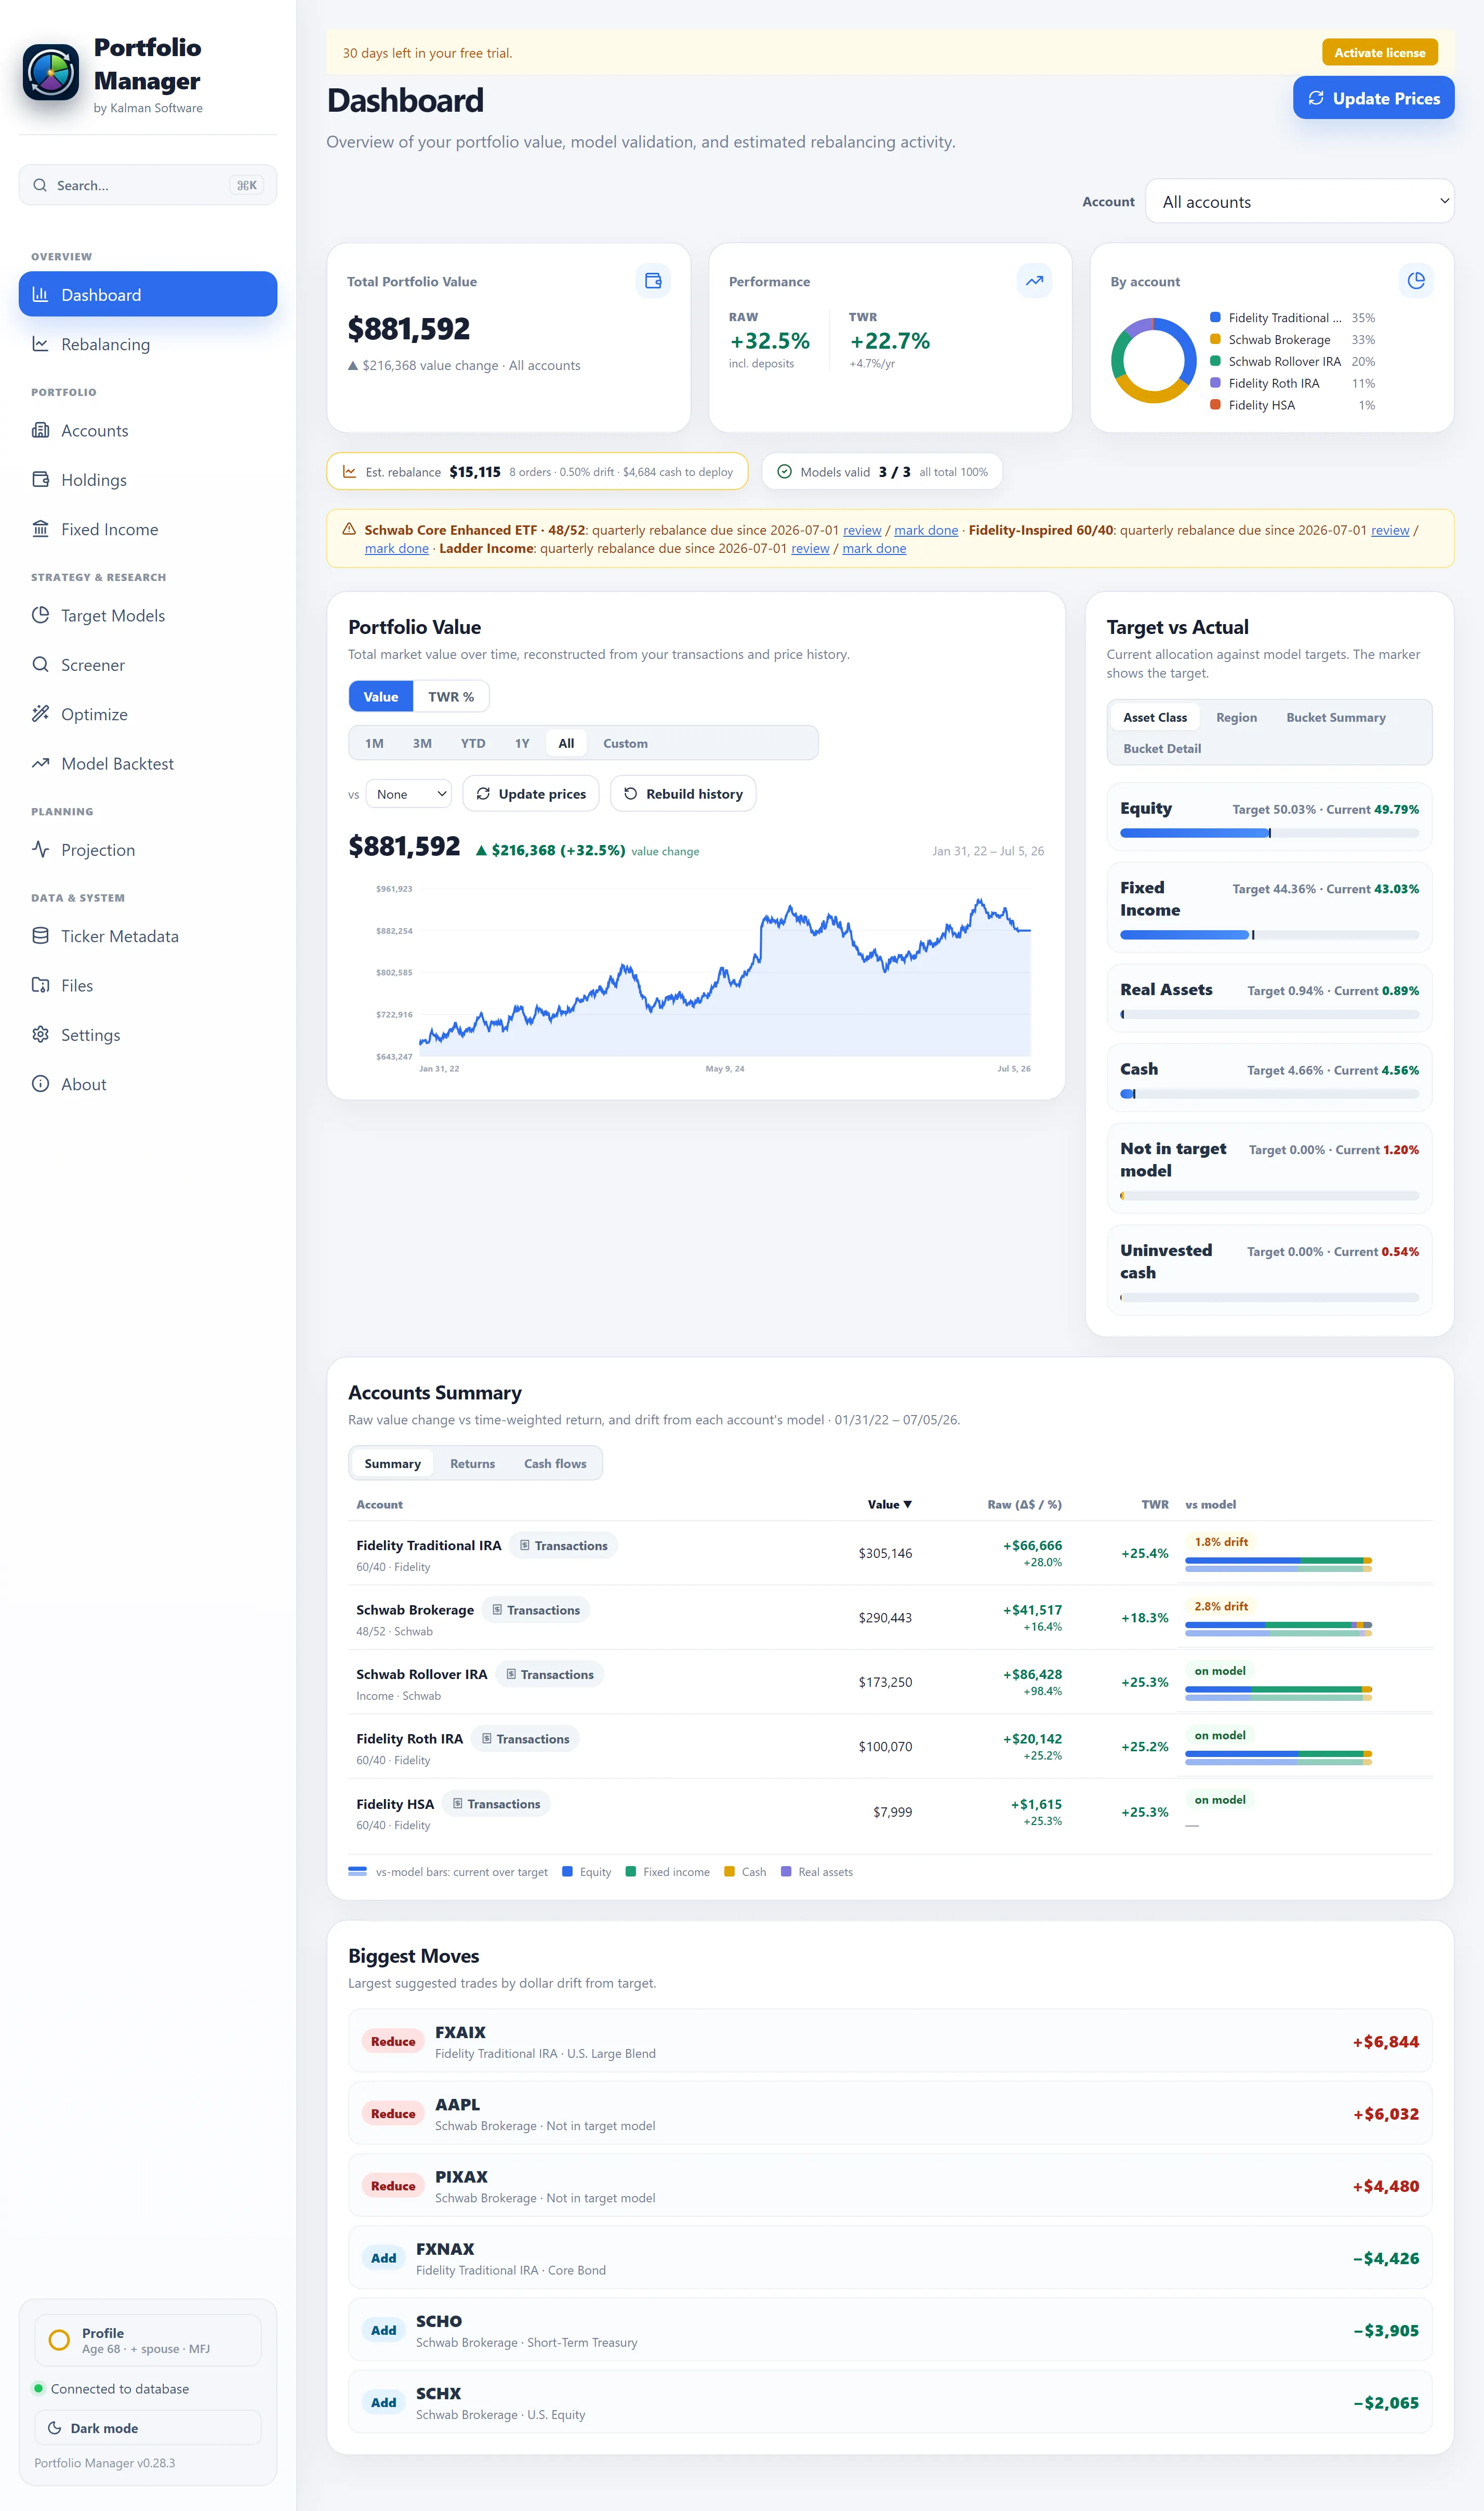Click the Est. rebalance $15,115 pill
Screen dimensions: 1484x2511
537,472
